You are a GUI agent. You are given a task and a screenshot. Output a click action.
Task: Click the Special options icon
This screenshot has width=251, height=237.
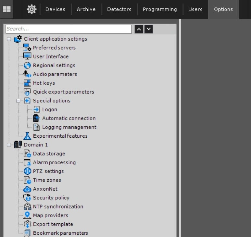[x=27, y=101]
